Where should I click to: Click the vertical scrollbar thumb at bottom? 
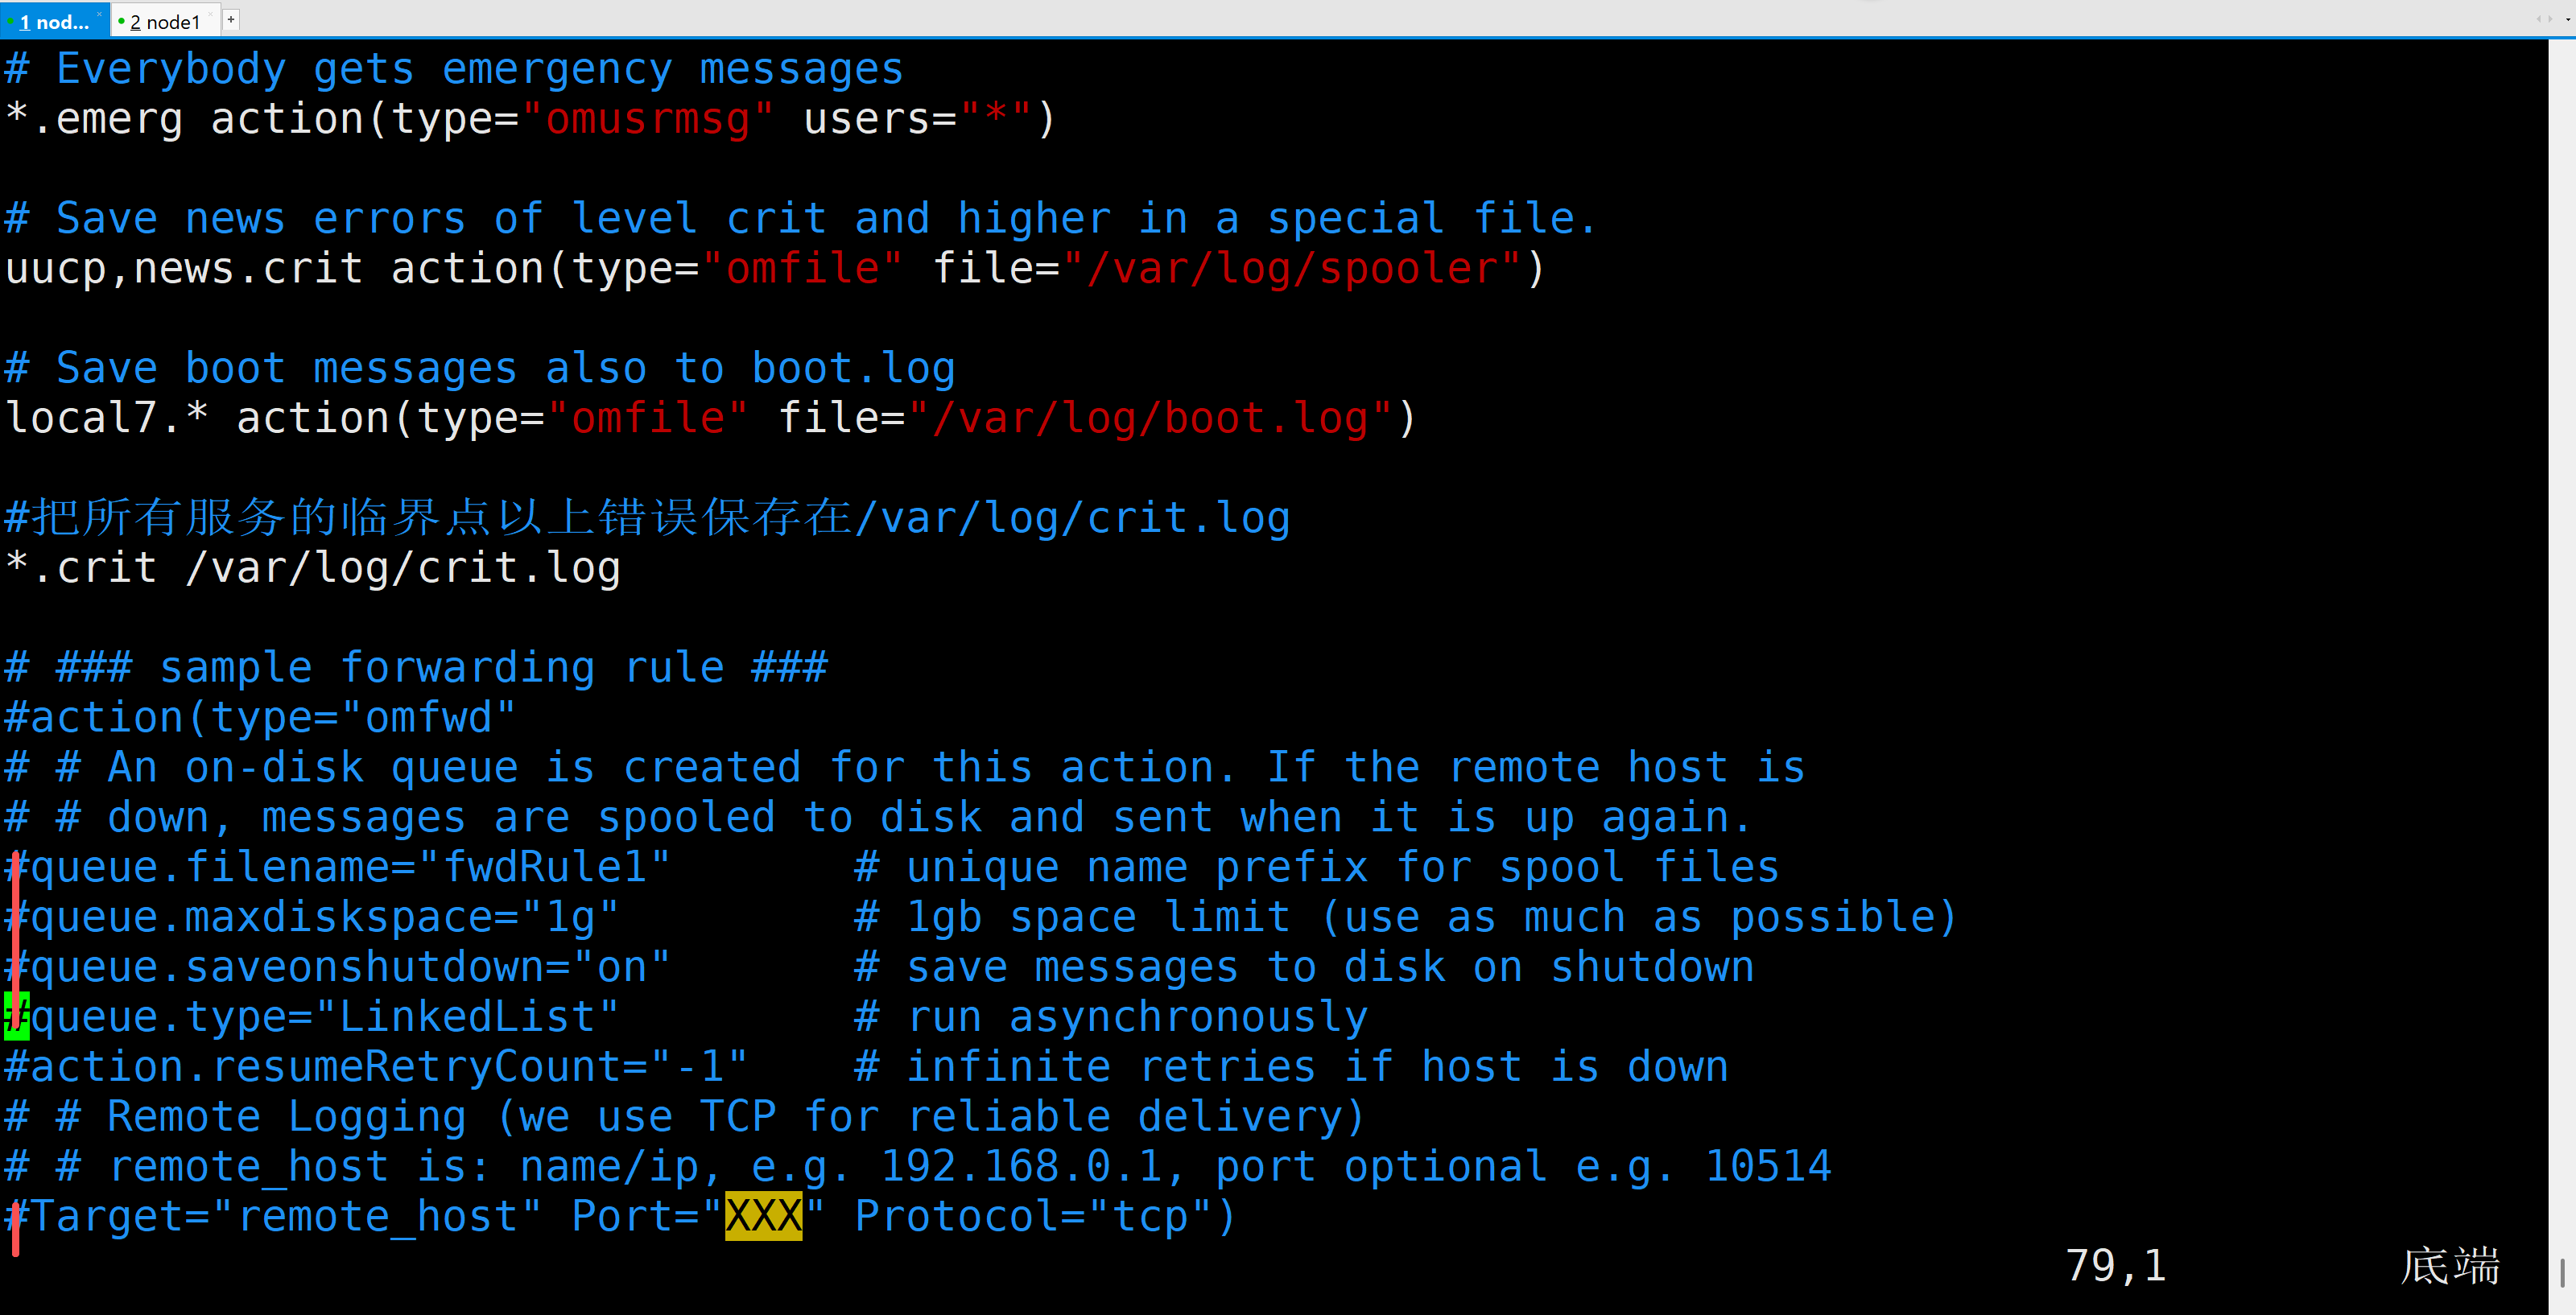tap(2562, 1273)
